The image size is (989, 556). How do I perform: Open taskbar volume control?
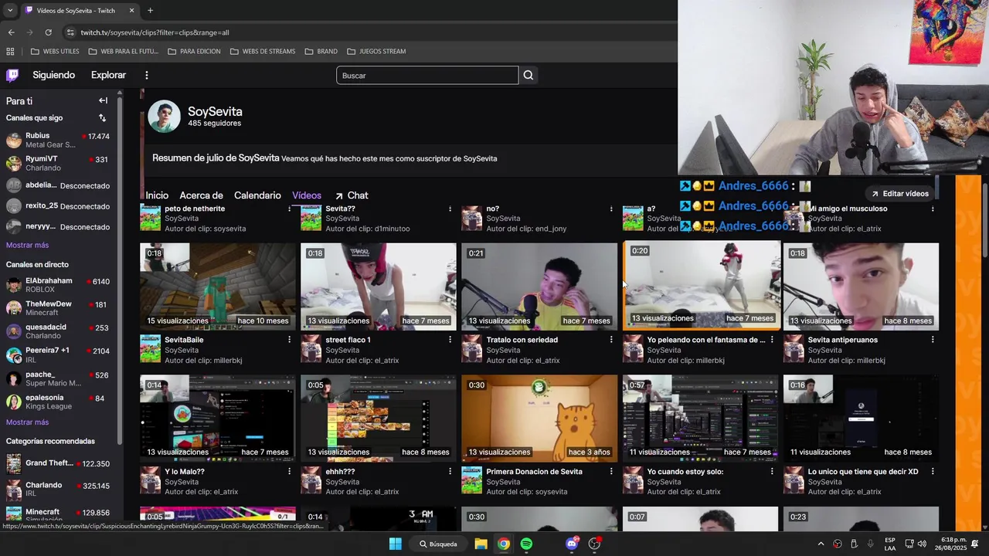pos(922,544)
